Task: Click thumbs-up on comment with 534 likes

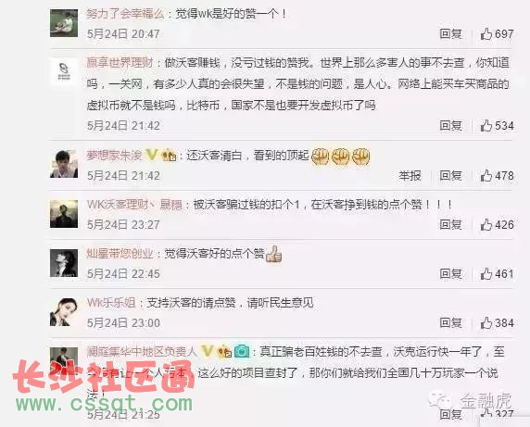Action: tap(486, 126)
